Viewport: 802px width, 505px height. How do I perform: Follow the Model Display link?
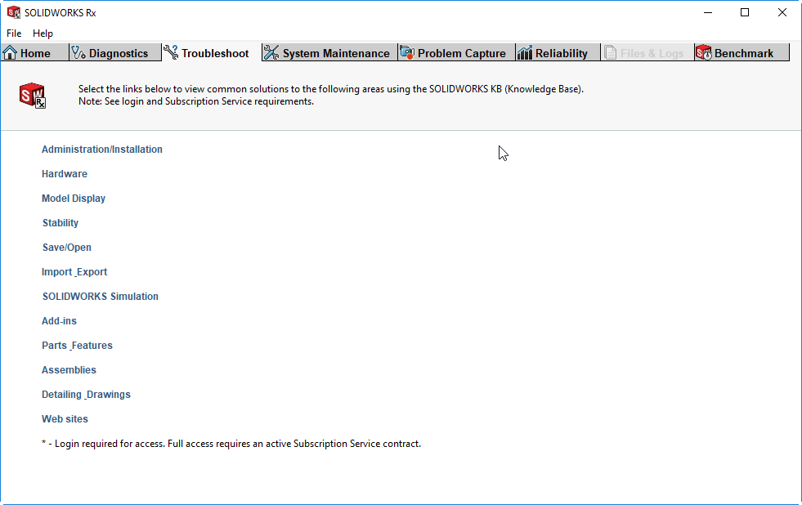pyautogui.click(x=73, y=199)
